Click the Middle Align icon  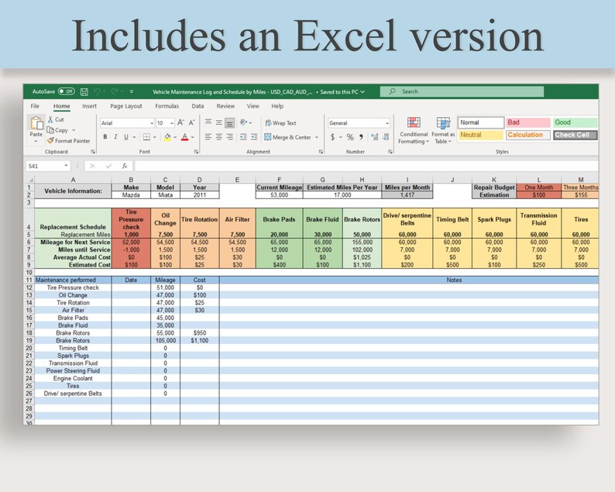pos(219,122)
